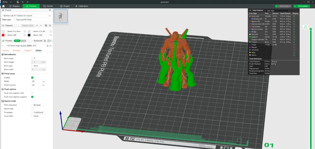Open AMS filament sync icon
Viewport: 315px width, 149px height.
46,26
